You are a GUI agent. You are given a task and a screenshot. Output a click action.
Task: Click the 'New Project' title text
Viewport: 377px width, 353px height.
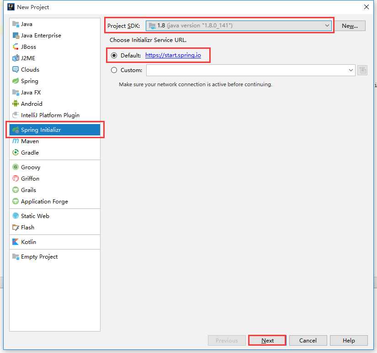33,7
